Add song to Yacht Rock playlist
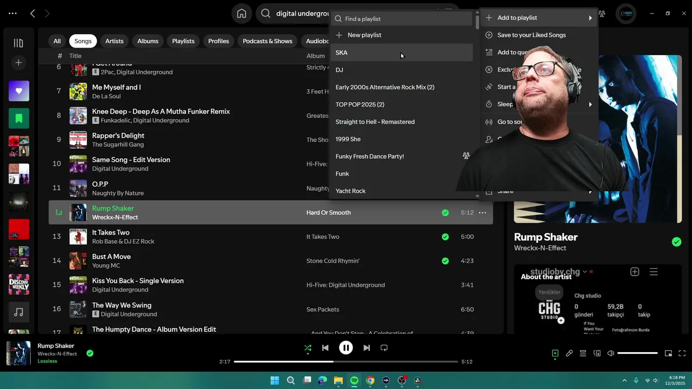 click(x=401, y=191)
